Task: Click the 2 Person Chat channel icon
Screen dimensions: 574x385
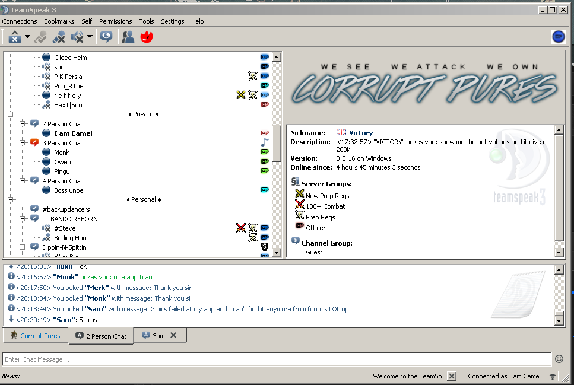Action: [x=34, y=123]
